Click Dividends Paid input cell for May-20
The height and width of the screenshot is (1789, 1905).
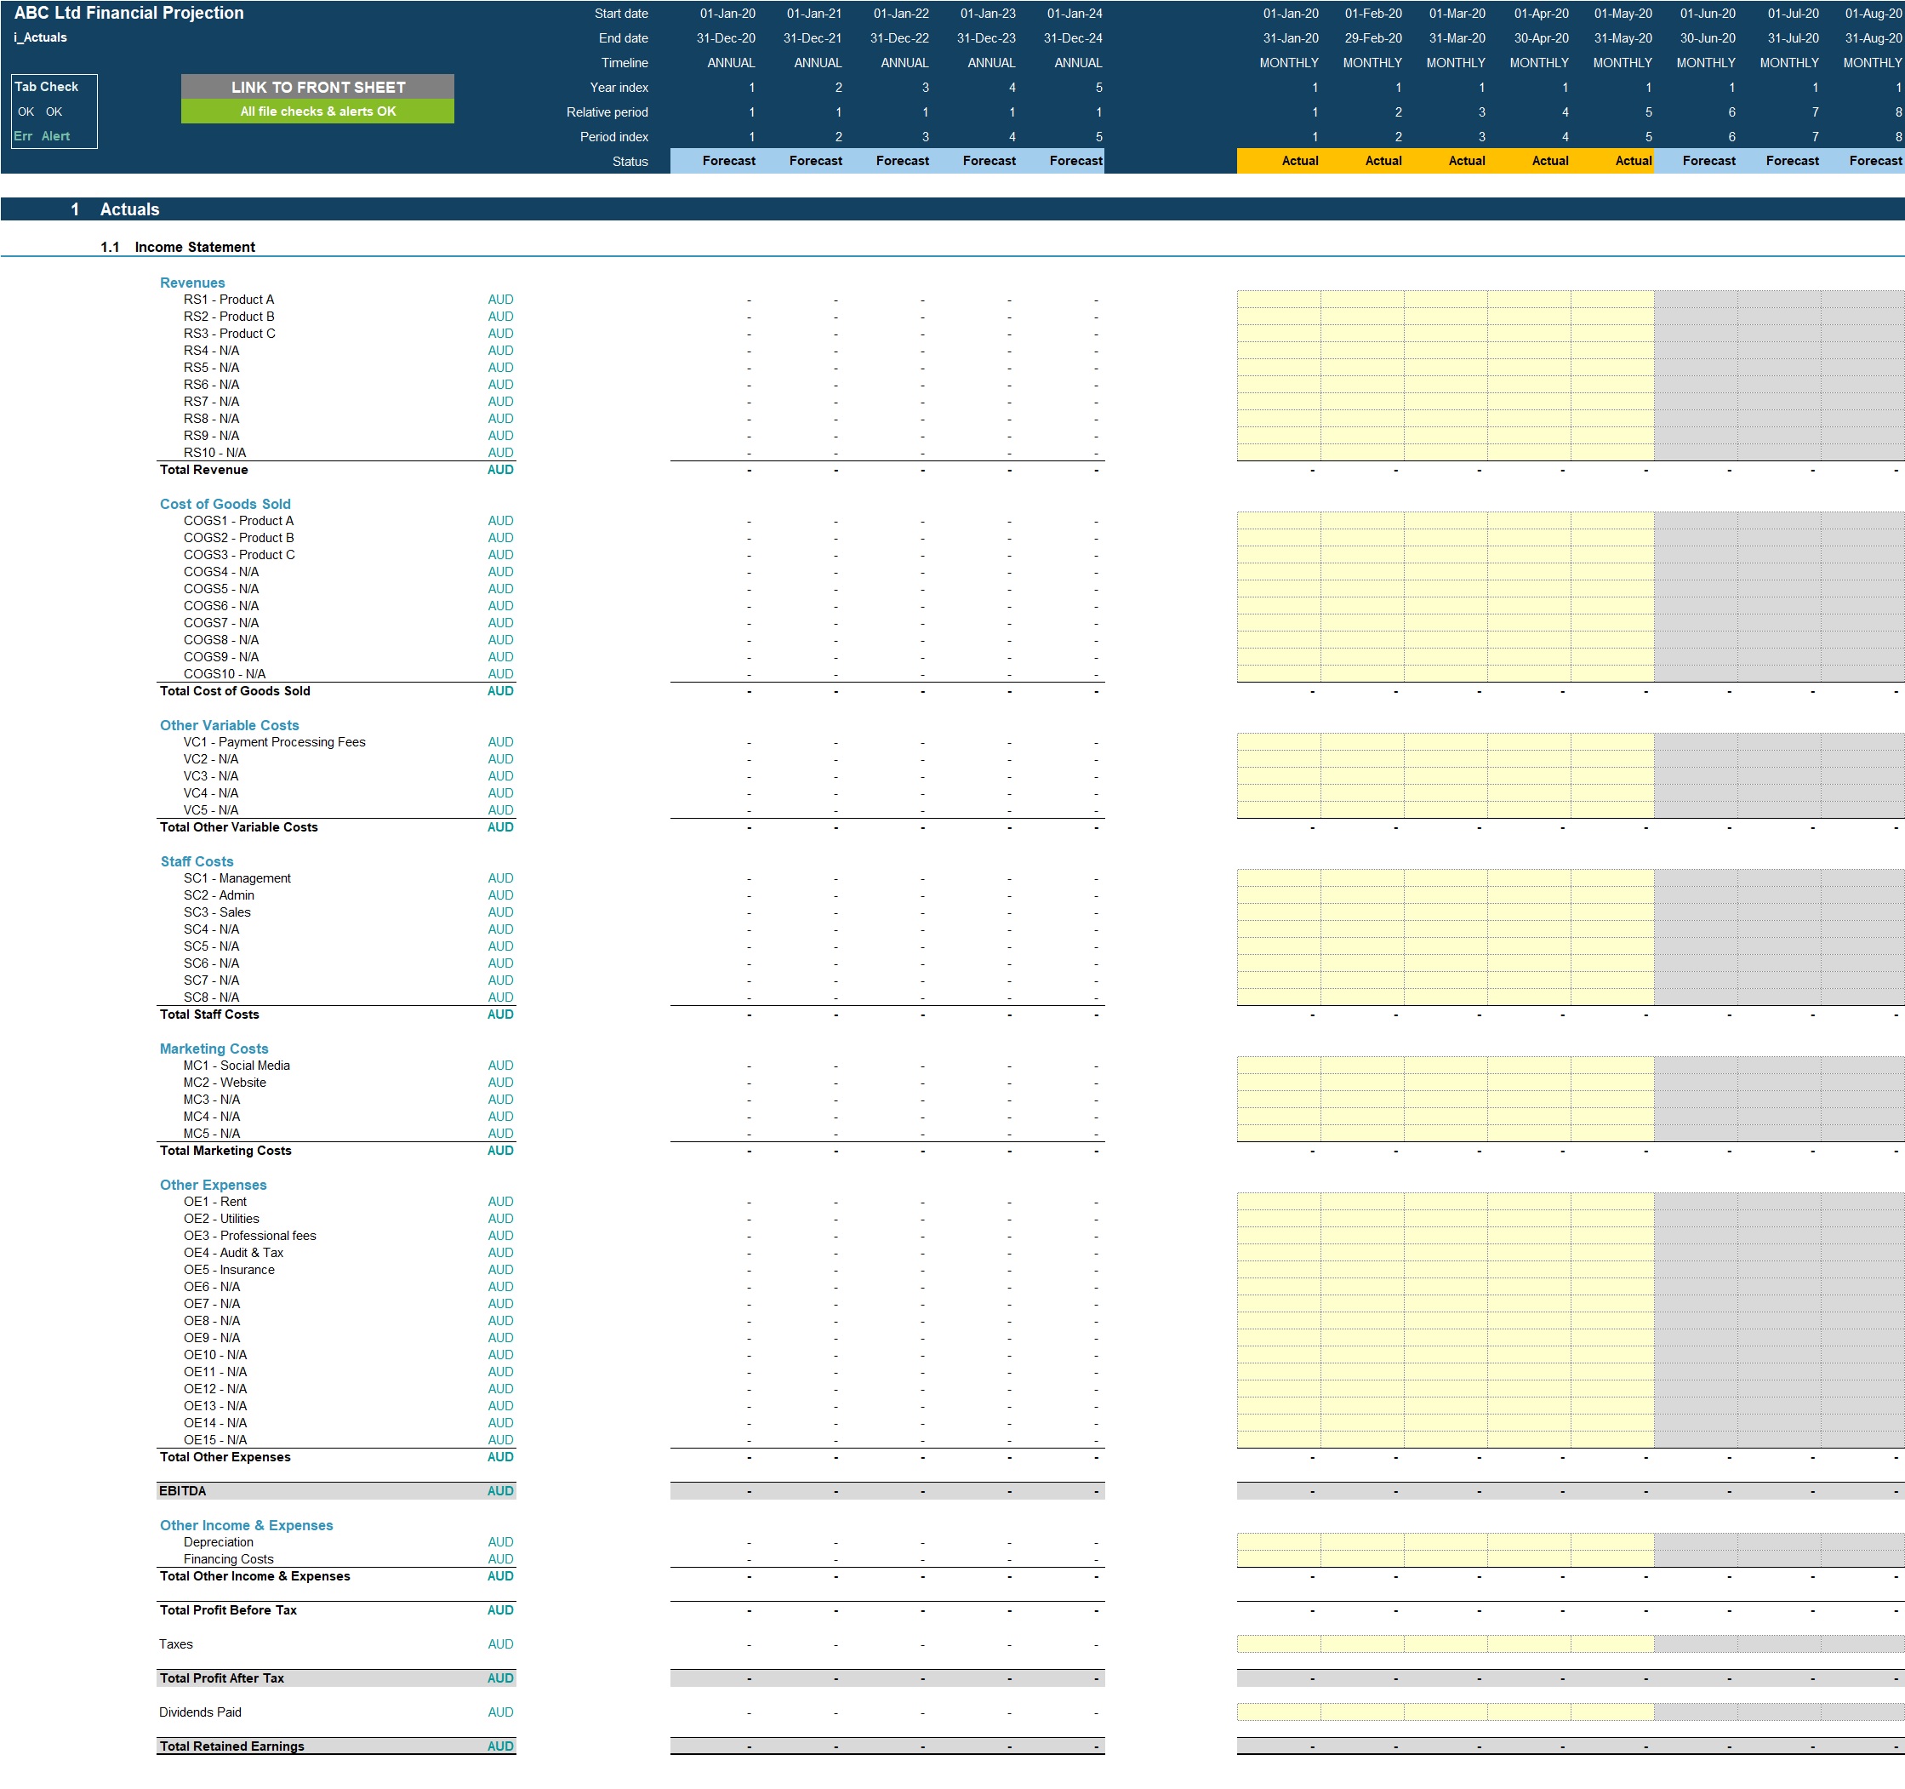(1611, 1712)
